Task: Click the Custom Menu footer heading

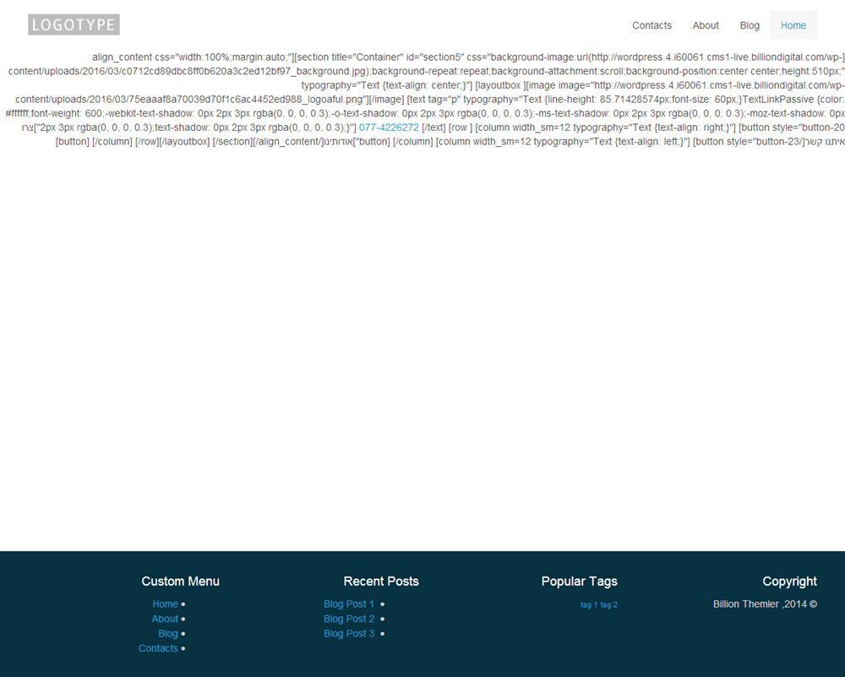Action: [x=180, y=582]
